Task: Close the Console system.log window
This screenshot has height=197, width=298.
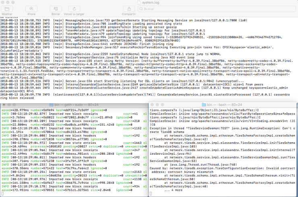Action: [3, 2]
